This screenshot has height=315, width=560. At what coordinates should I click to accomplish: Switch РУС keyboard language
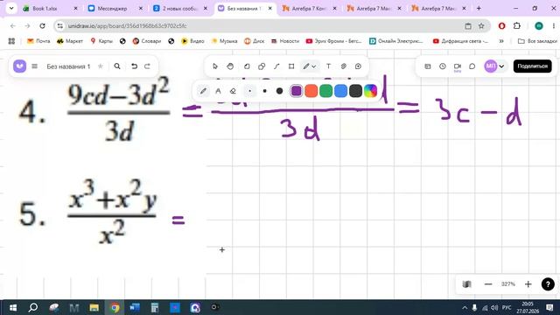click(507, 307)
